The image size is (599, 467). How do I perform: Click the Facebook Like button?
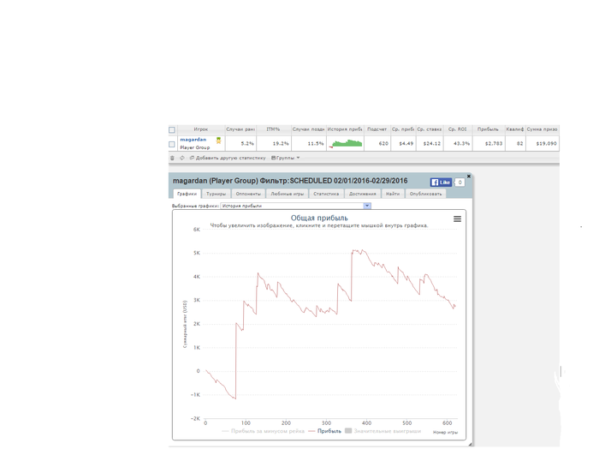441,183
